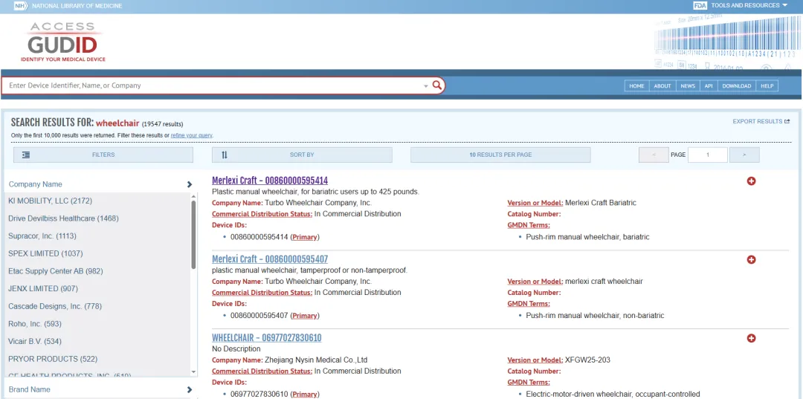Click Version or Model label for Merlexi Craft Bariatric

pyautogui.click(x=535, y=203)
